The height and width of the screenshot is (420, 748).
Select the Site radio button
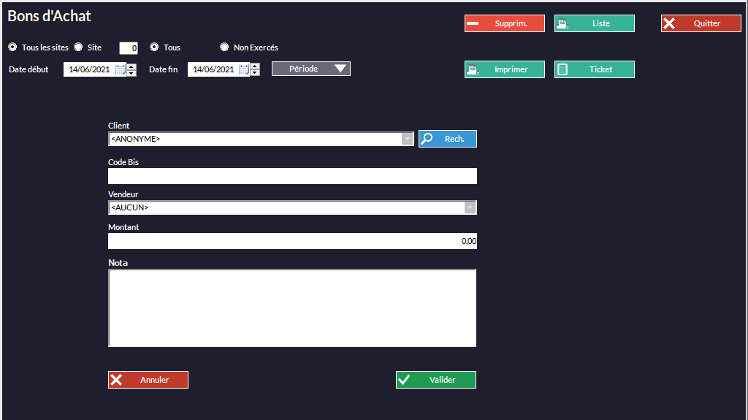(x=78, y=47)
